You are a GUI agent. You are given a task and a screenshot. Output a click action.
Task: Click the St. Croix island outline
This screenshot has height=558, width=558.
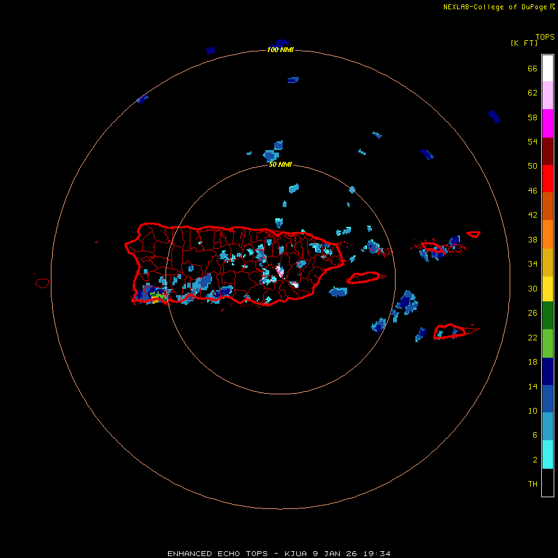450,331
